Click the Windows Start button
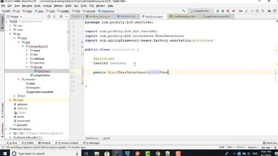This screenshot has height=156, width=278. 5,153
